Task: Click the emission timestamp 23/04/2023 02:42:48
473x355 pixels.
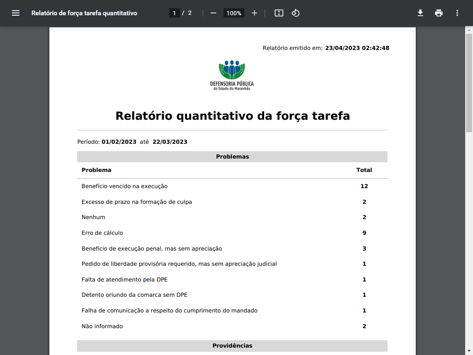Action: click(357, 48)
